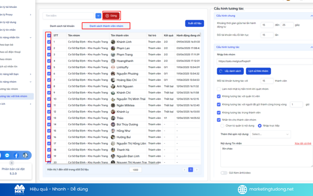Click Phạm Lan's avatar
The width and height of the screenshot is (313, 196).
point(113,48)
